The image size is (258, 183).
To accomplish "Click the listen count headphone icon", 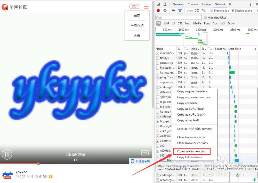I will [17, 176].
